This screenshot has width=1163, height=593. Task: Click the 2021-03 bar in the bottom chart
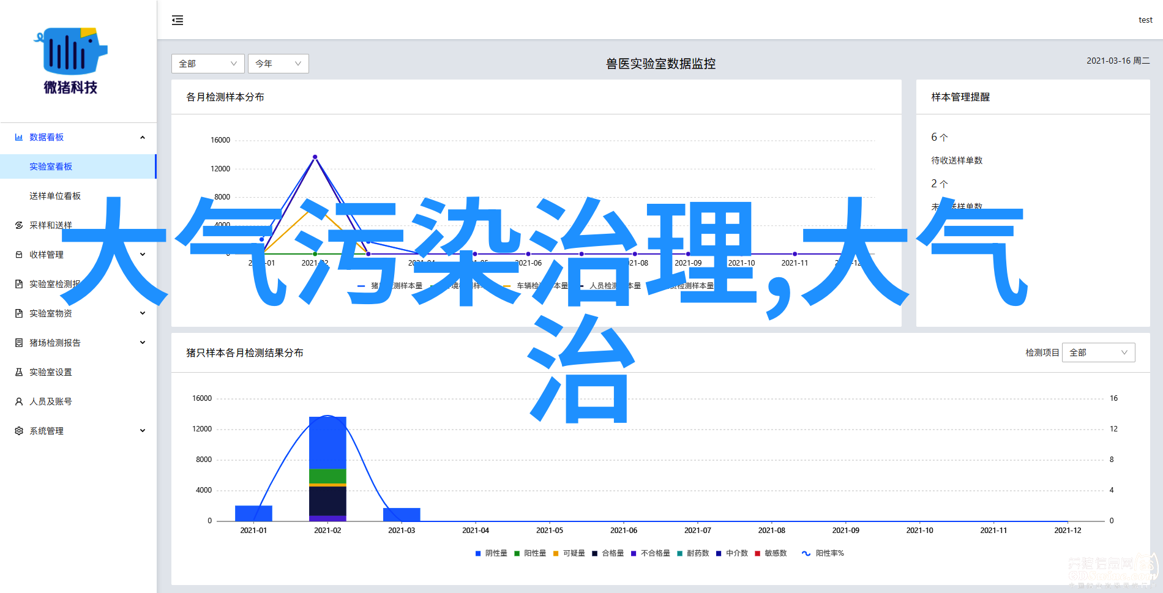pos(402,514)
